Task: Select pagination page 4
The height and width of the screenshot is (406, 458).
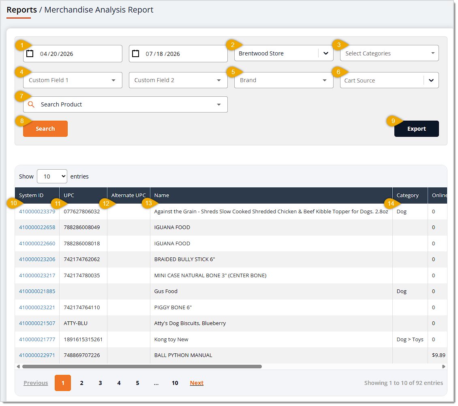Action: click(119, 383)
